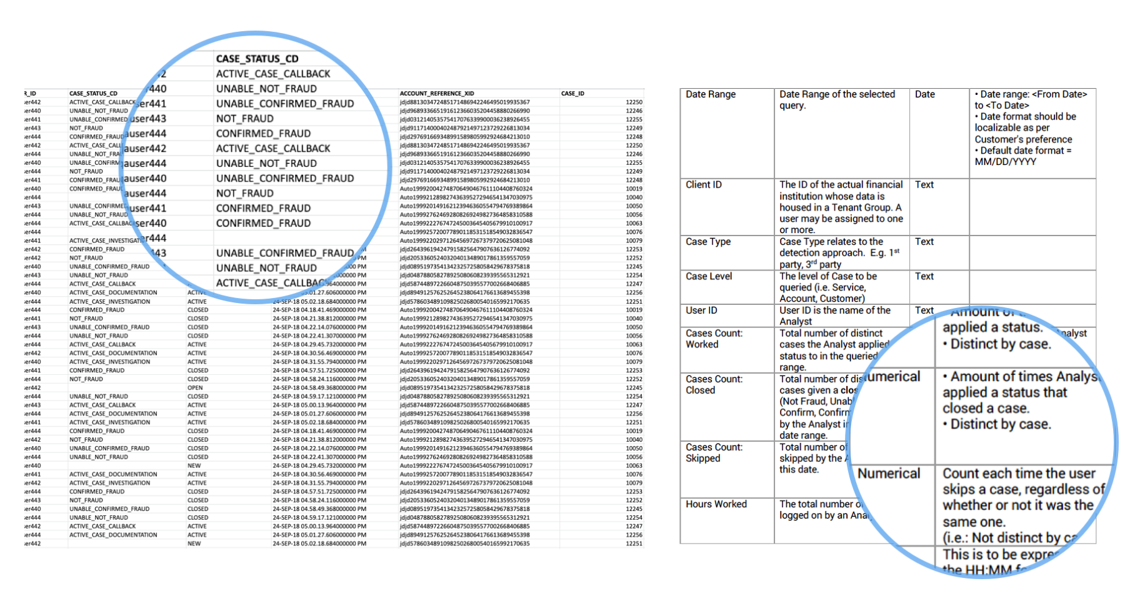Screen dimensions: 1145x596
Task: Click the ACCOUNT_REFERENCE_XID column header
Action: click(x=436, y=94)
